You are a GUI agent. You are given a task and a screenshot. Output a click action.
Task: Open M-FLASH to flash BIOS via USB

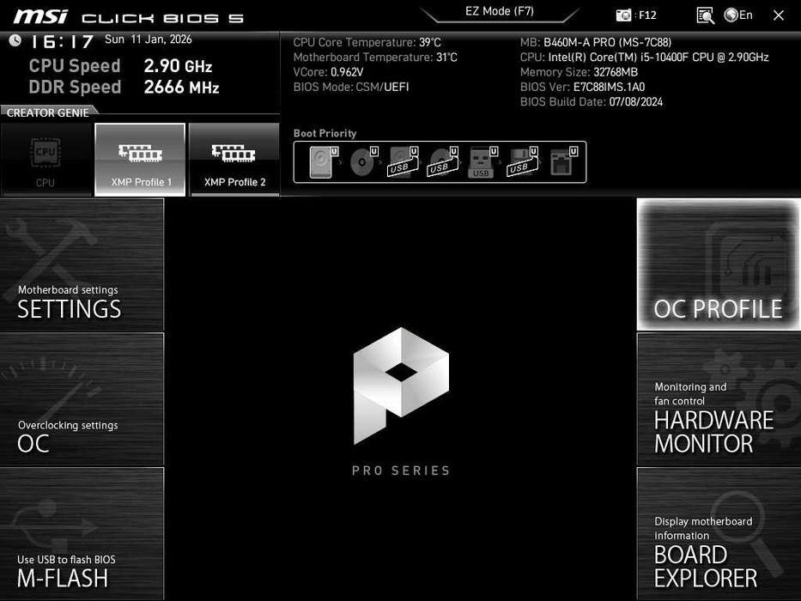pos(82,533)
